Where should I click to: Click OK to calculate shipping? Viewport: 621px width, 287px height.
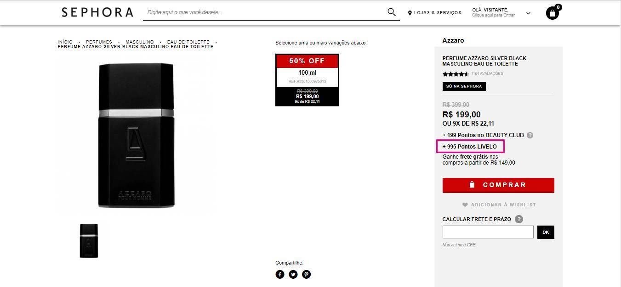(546, 232)
